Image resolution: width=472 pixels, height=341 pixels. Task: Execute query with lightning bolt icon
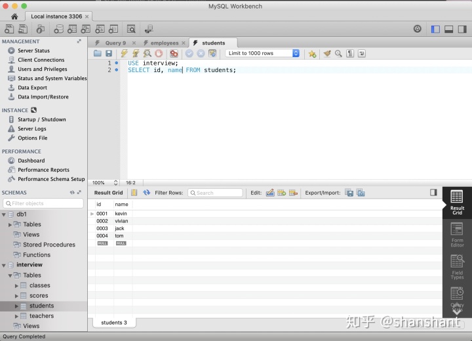[124, 54]
